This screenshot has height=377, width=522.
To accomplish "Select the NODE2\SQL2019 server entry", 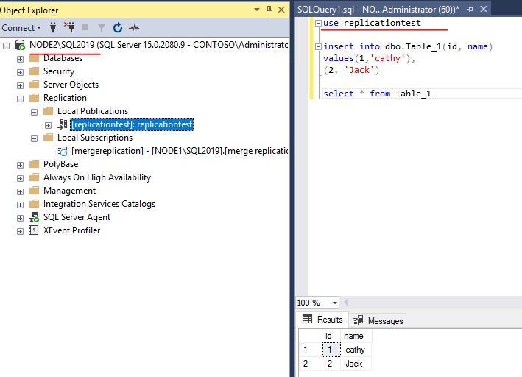I will 158,45.
